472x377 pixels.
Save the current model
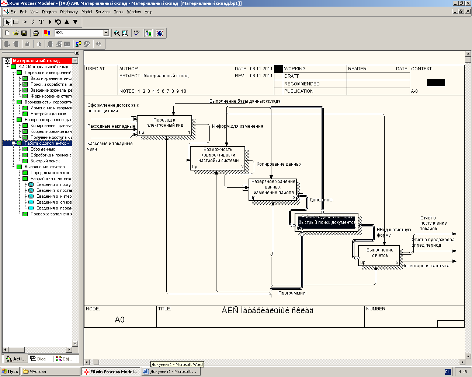point(24,33)
